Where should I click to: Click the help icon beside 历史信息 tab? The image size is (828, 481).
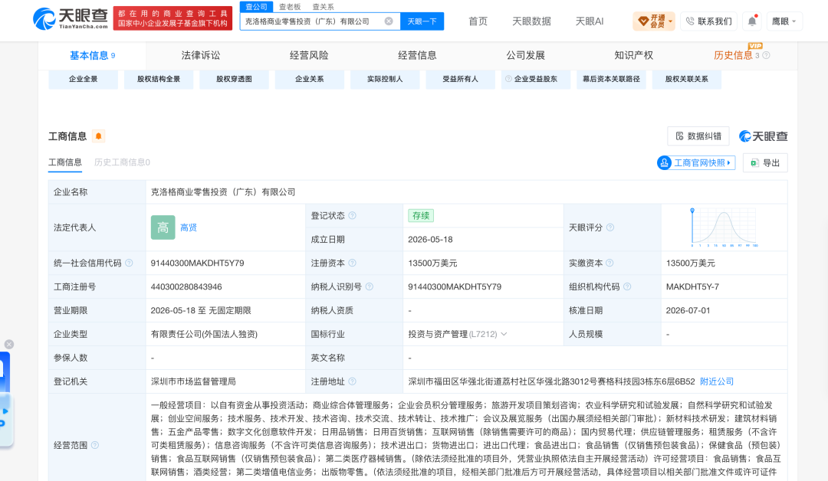[x=766, y=55]
